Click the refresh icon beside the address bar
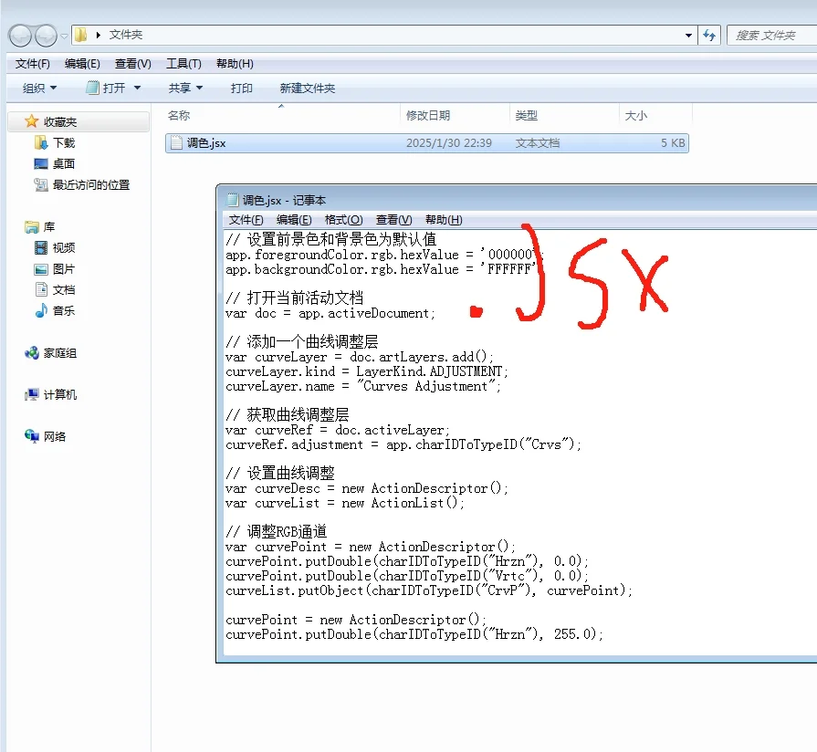 click(709, 35)
